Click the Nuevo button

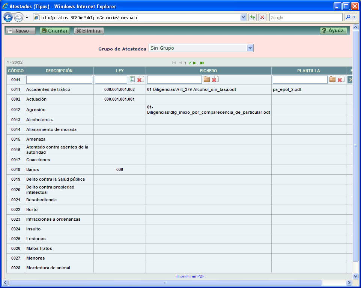click(x=21, y=31)
